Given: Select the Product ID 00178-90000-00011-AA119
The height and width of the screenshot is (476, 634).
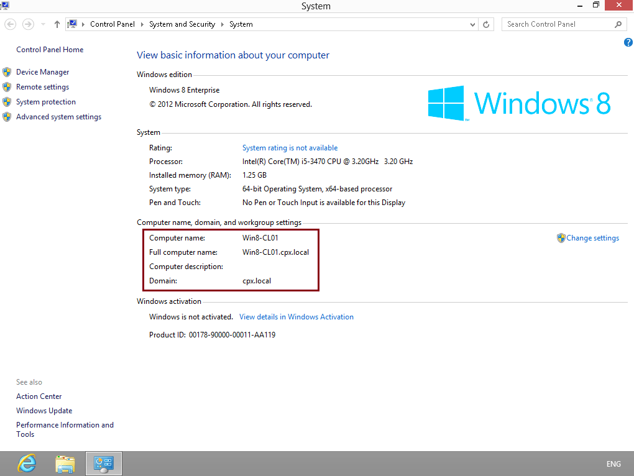Looking at the screenshot, I should click(232, 335).
